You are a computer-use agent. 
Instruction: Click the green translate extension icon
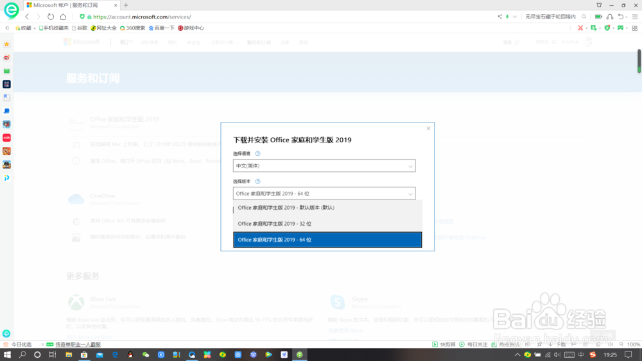594,28
